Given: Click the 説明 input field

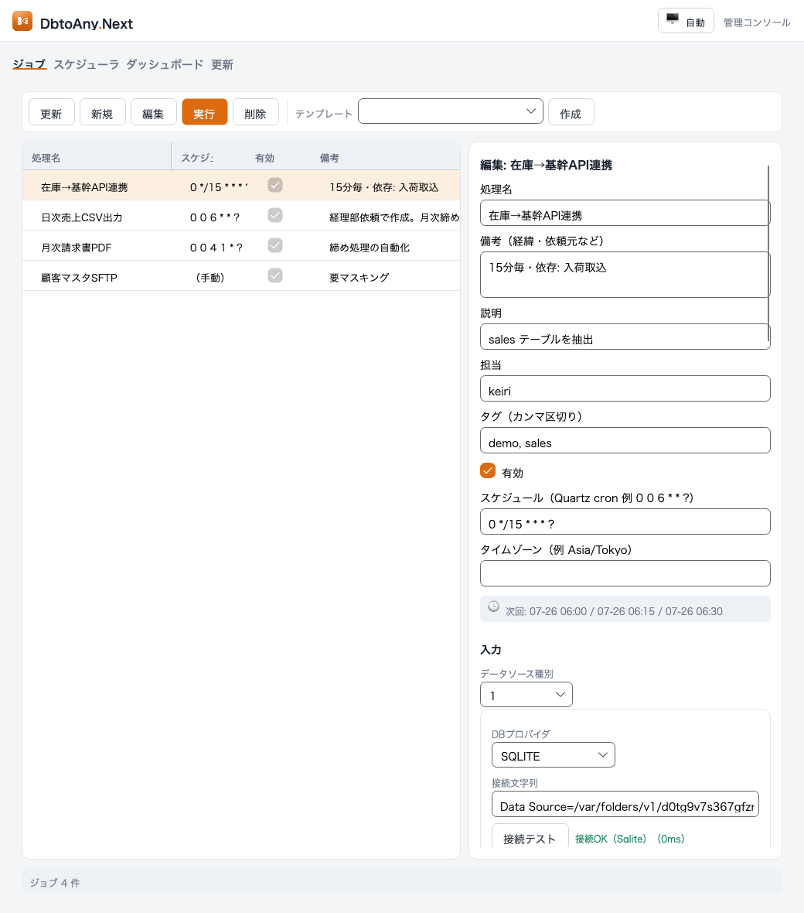Looking at the screenshot, I should coord(625,337).
